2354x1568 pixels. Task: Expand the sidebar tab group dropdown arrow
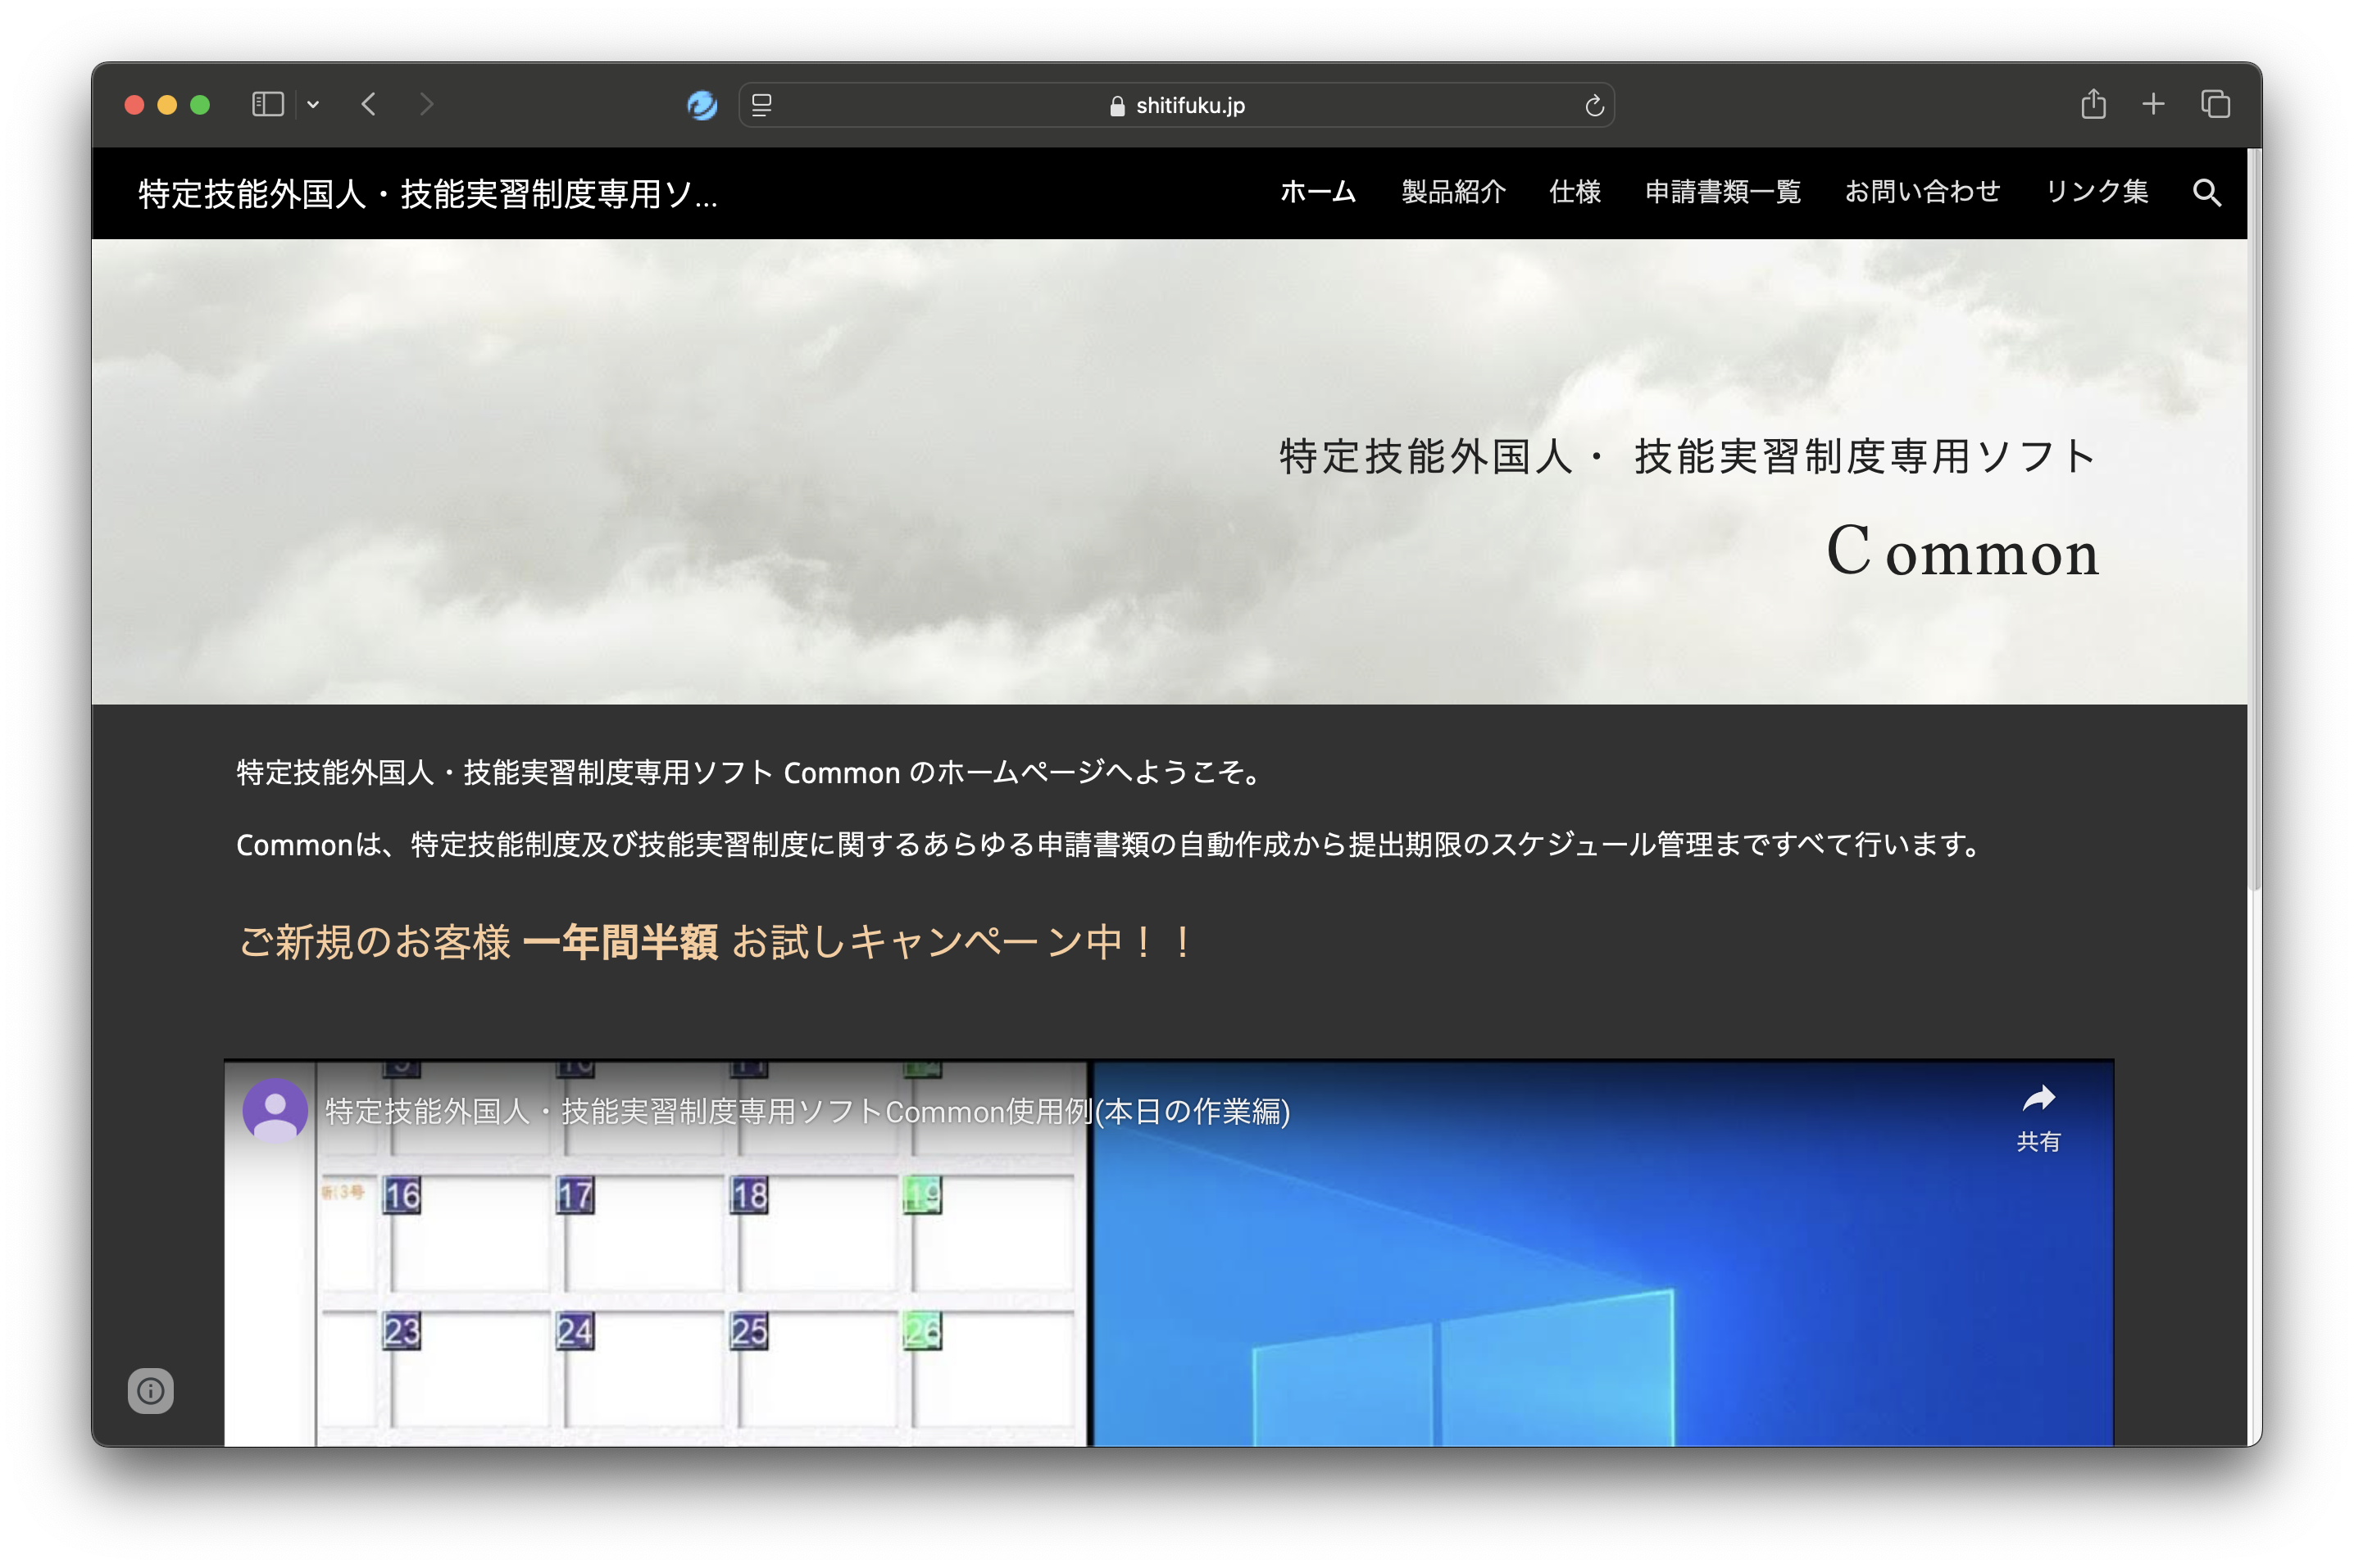tap(313, 105)
